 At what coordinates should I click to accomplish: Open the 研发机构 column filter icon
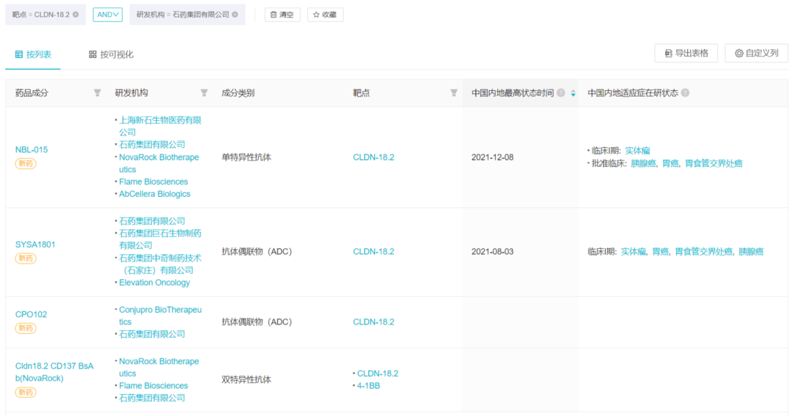(x=204, y=93)
